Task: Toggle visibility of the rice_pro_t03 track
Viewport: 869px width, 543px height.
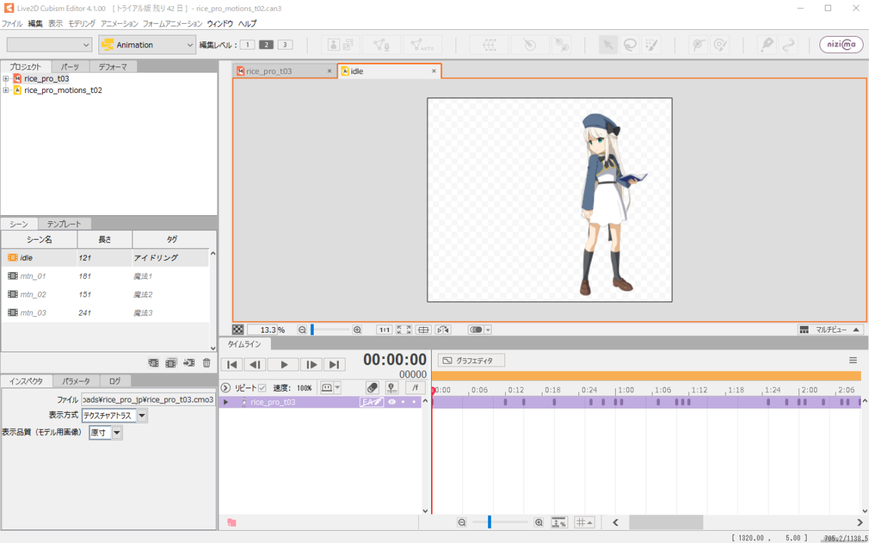Action: click(392, 402)
